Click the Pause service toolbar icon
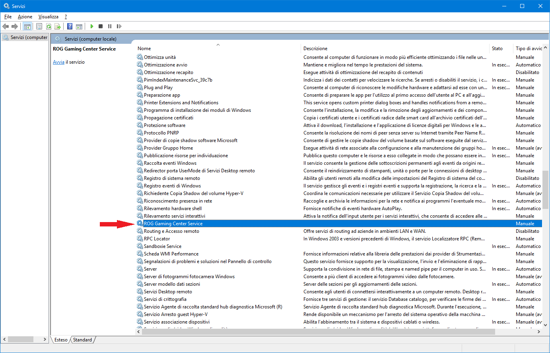The image size is (550, 353). click(110, 26)
